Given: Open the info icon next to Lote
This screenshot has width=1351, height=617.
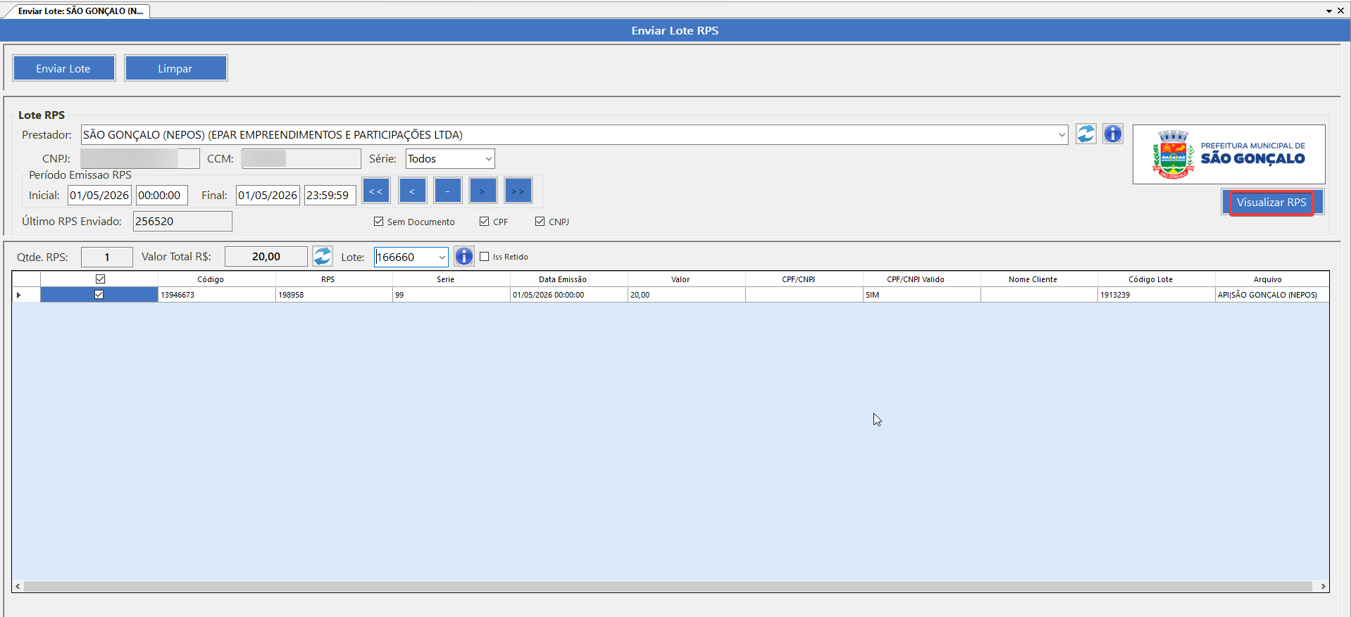Looking at the screenshot, I should coord(463,256).
